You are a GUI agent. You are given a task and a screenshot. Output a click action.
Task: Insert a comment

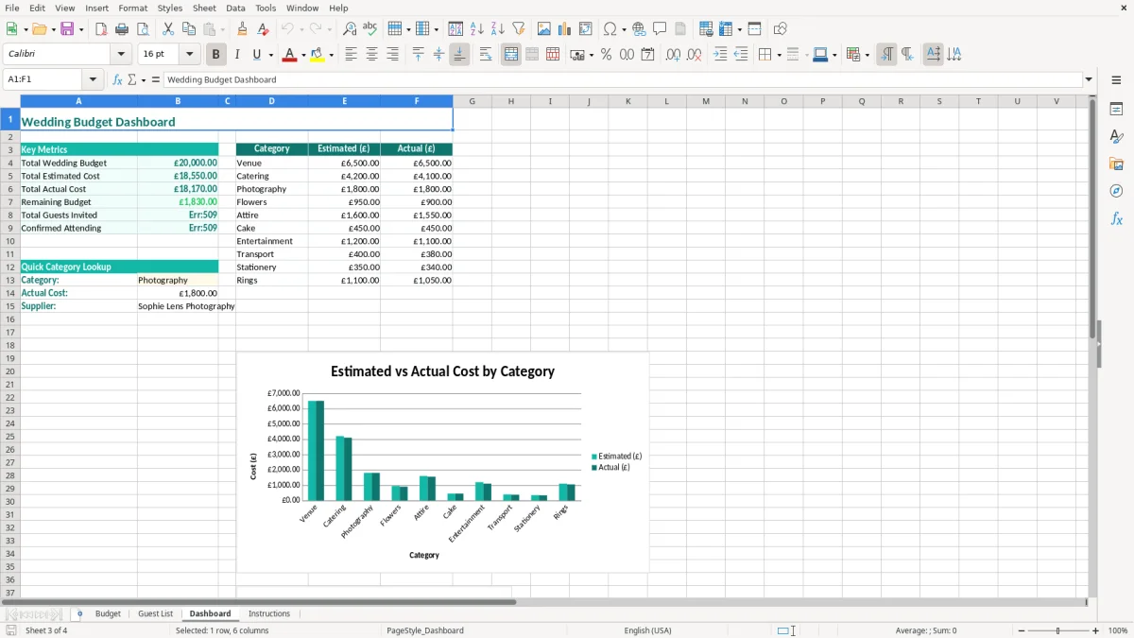(660, 28)
